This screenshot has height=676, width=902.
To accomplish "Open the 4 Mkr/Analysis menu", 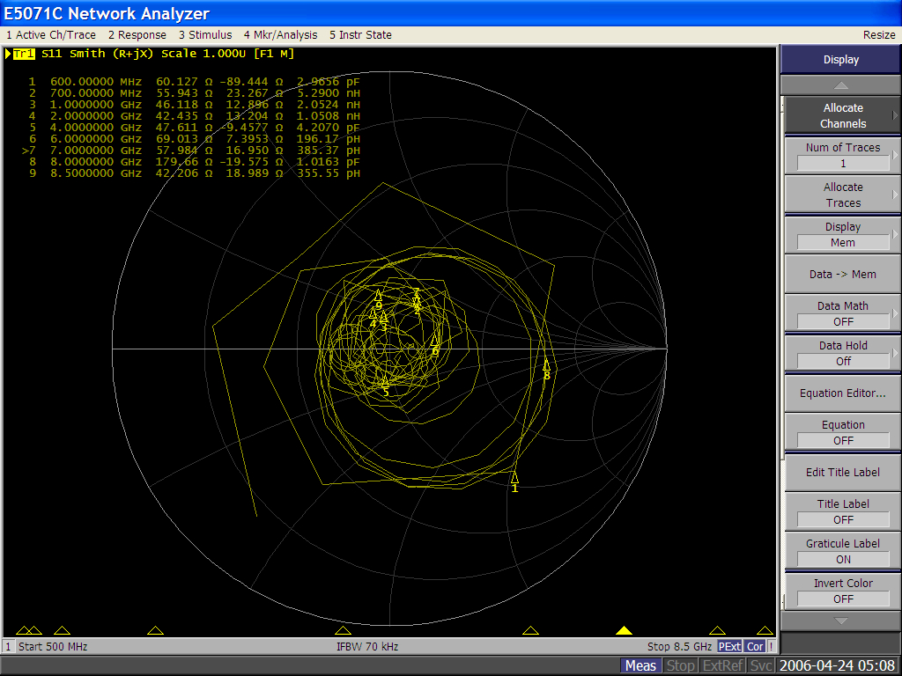I will pyautogui.click(x=280, y=35).
